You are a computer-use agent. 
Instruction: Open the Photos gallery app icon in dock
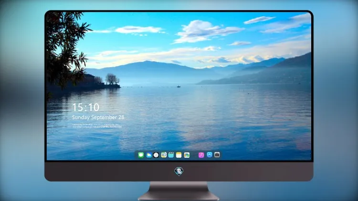(187, 155)
